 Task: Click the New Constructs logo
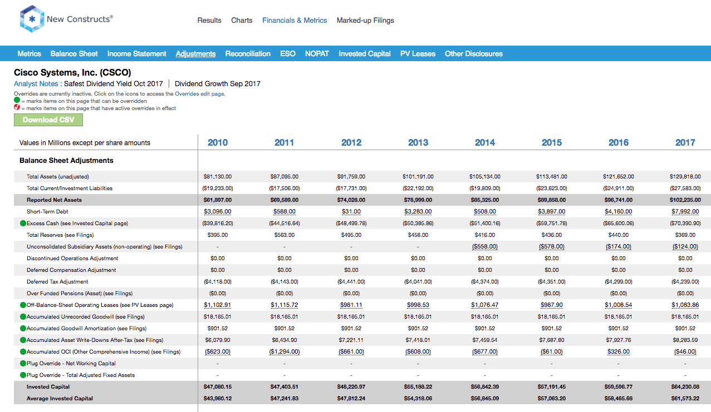(66, 19)
